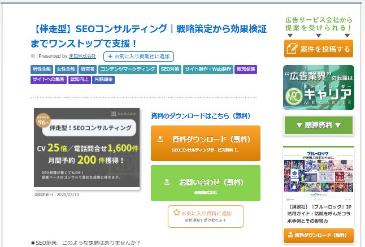Click お気に入り資料に追加 button

pos(206,216)
